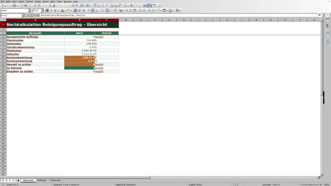Image resolution: width=331 pixels, height=186 pixels.
Task: Enable Wrap Text for the cell
Action: 102,11
